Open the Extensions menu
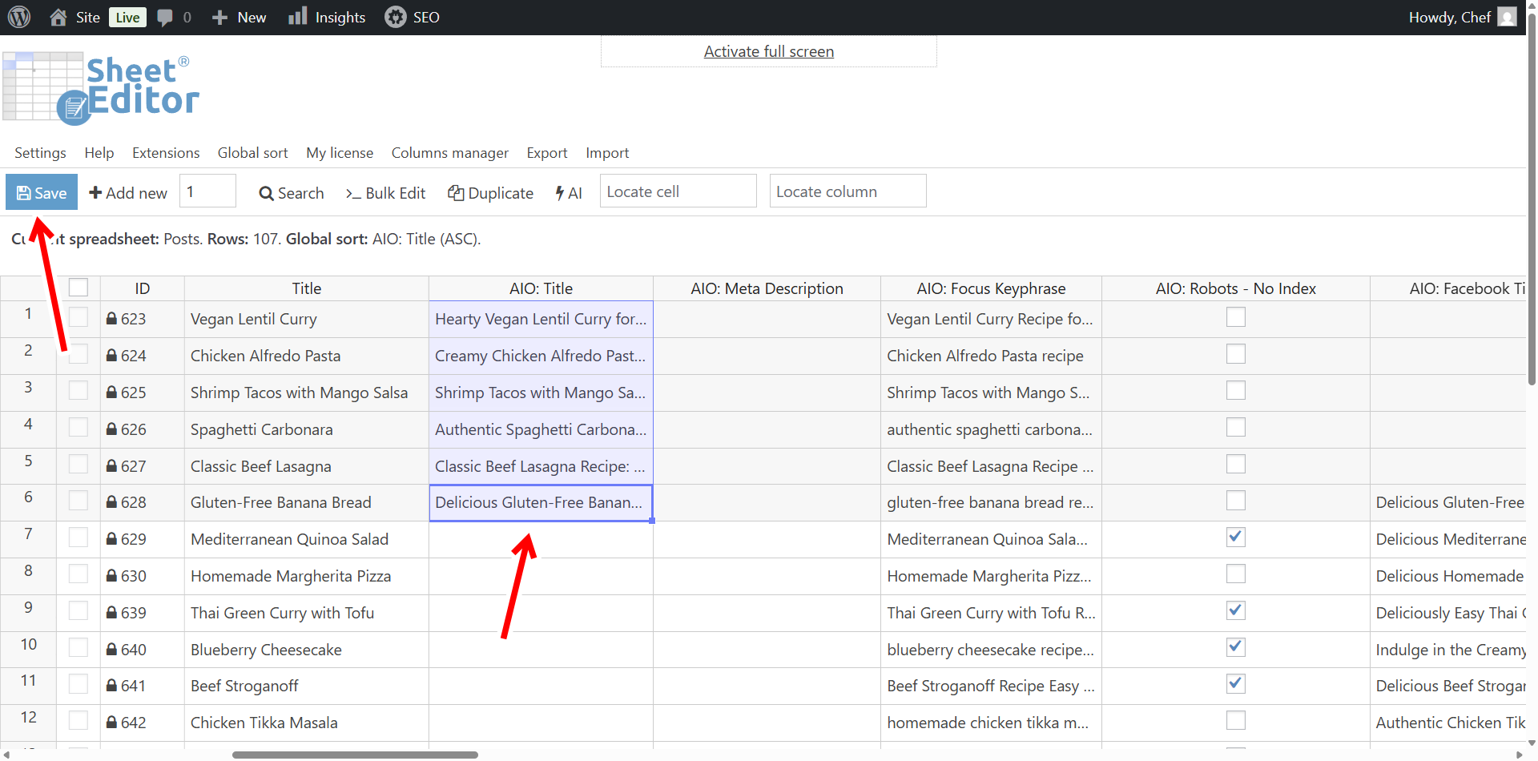The height and width of the screenshot is (761, 1538). [x=166, y=153]
